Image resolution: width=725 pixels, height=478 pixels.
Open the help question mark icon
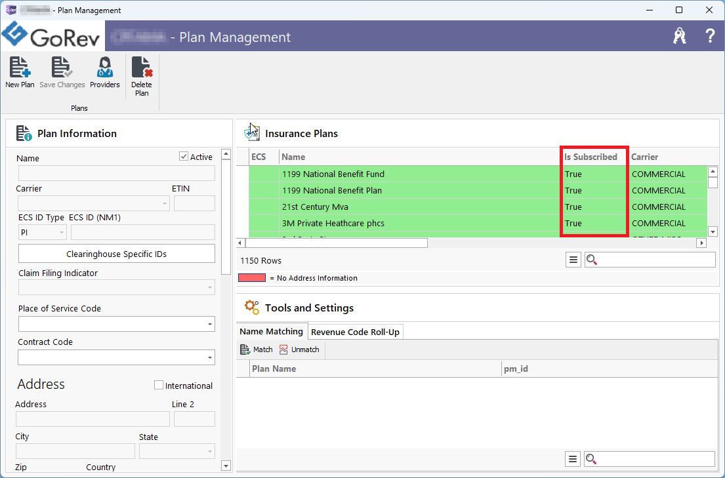coord(710,35)
